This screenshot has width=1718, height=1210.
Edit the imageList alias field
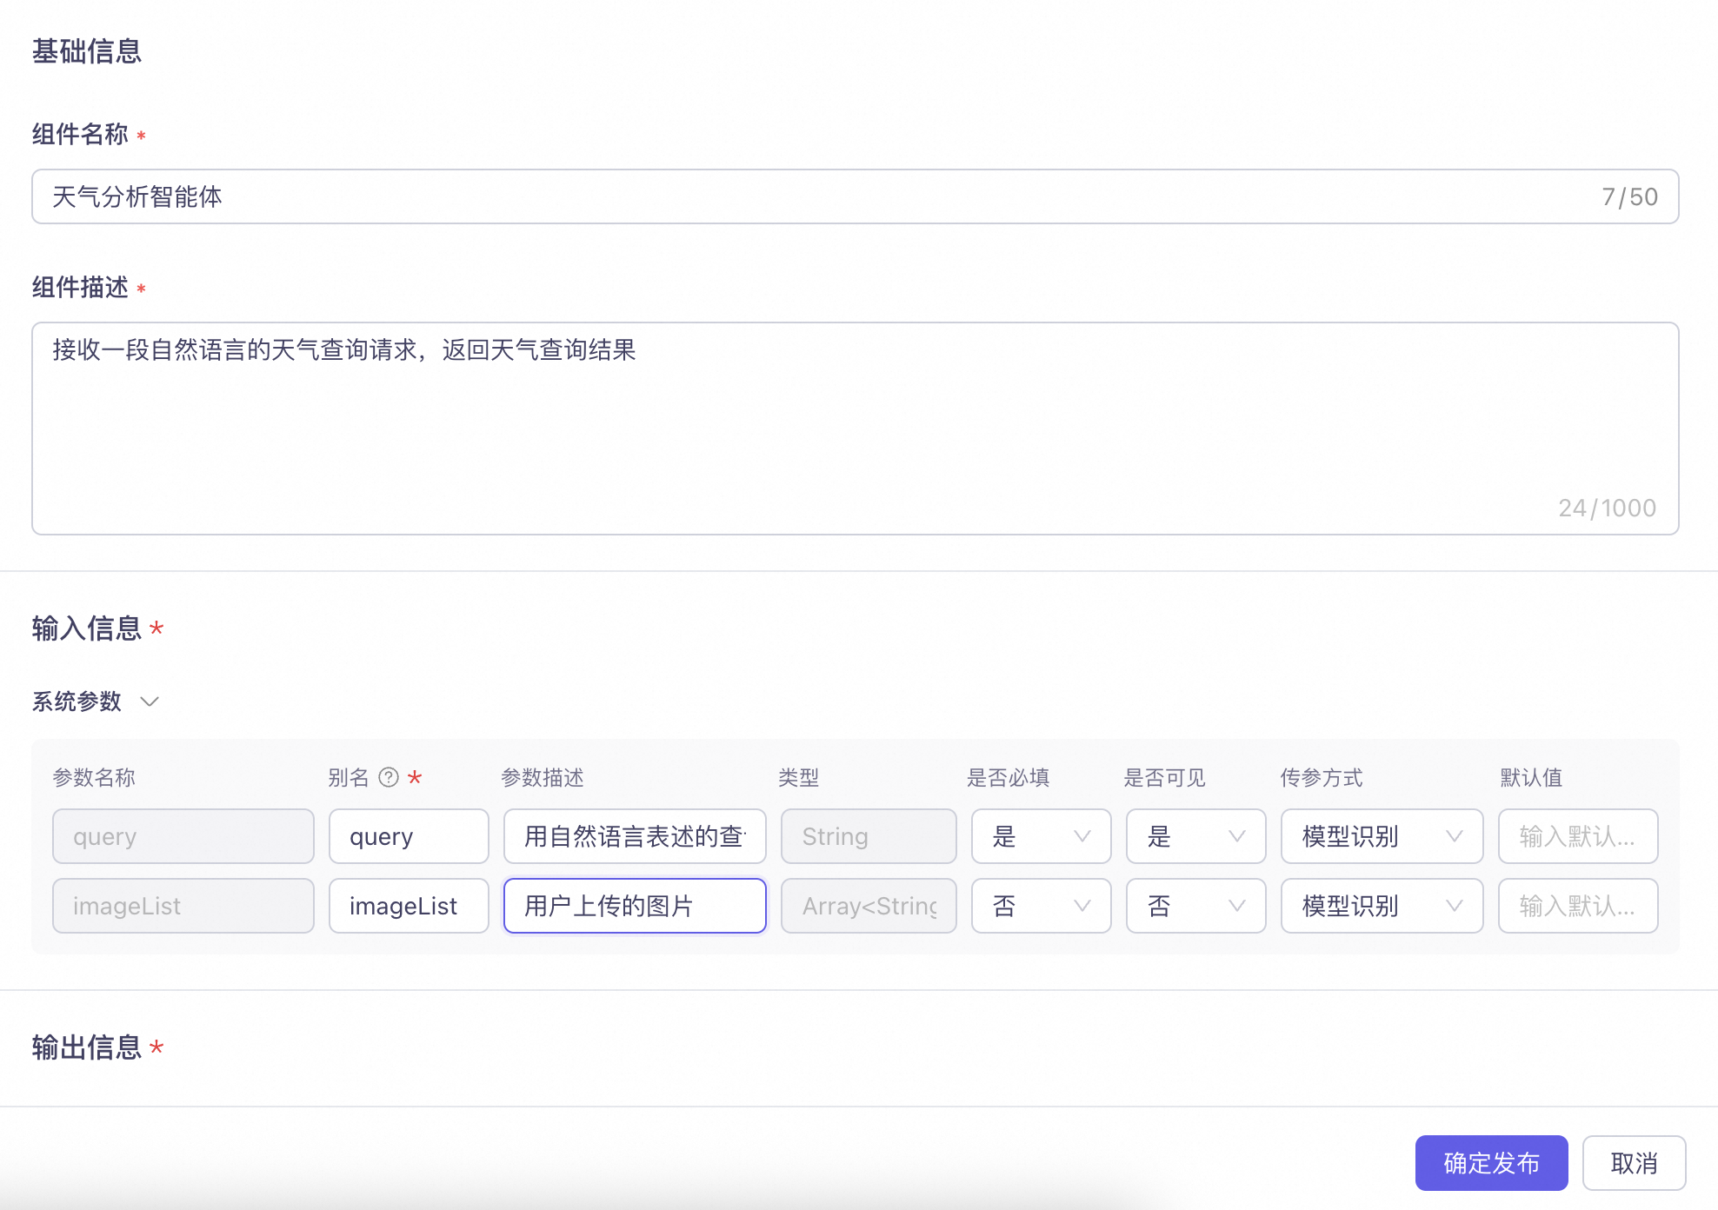pyautogui.click(x=409, y=906)
